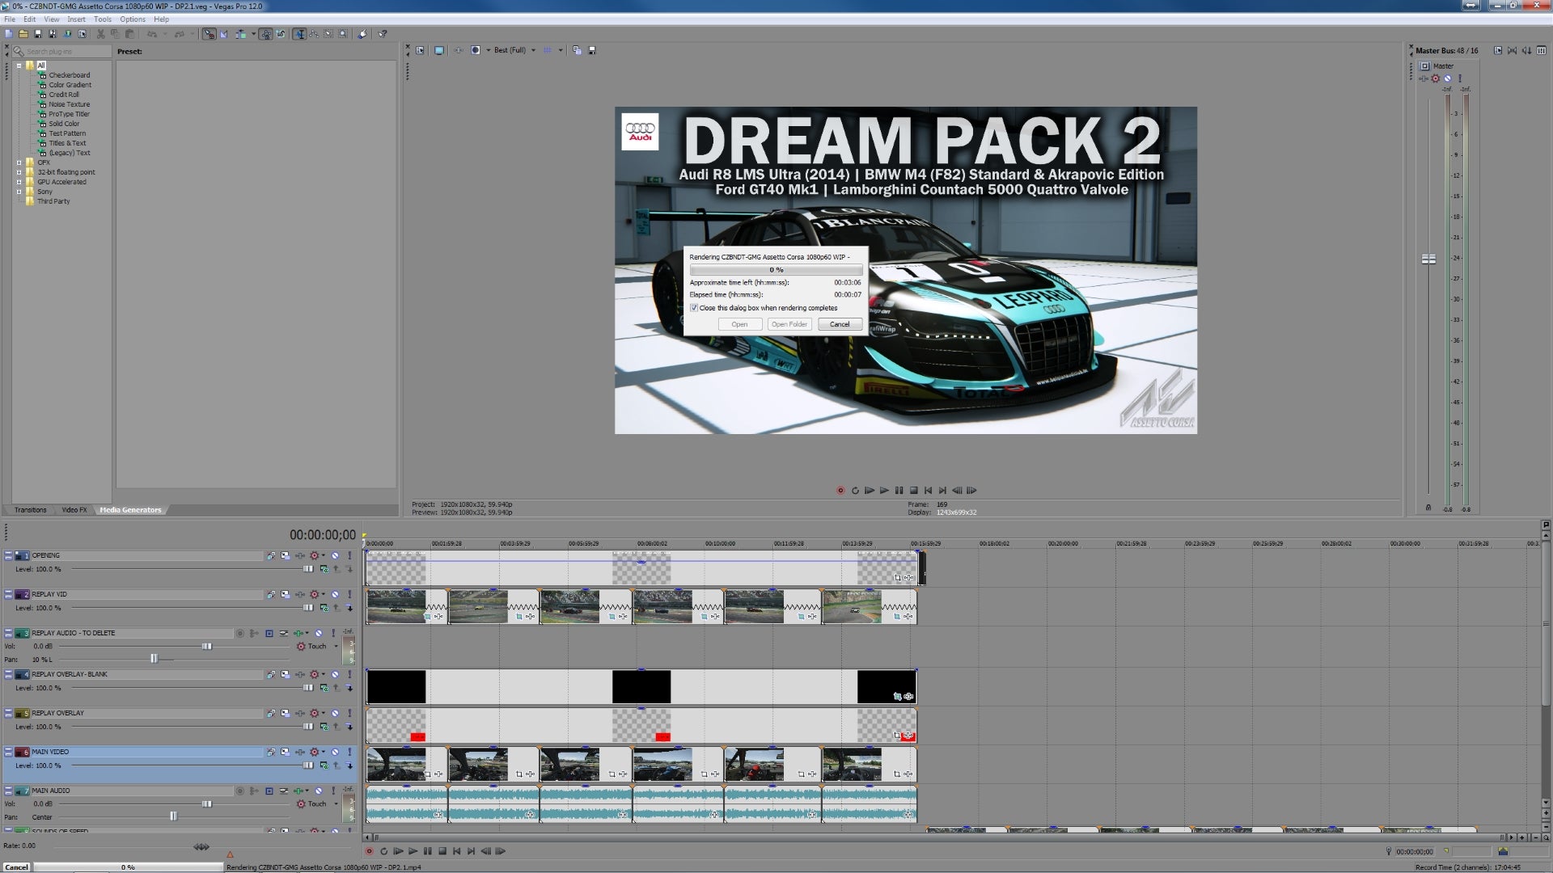Viewport: 1553px width, 873px height.
Task: Click the preview on external monitor icon
Action: [x=439, y=50]
